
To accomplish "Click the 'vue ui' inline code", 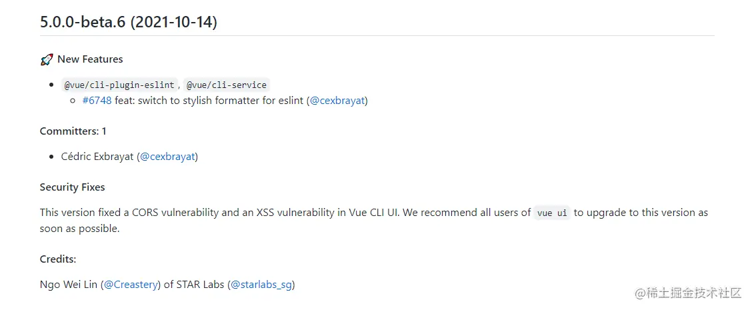I will coord(553,213).
